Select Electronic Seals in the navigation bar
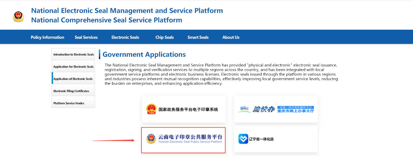413x157 pixels. 125,37
